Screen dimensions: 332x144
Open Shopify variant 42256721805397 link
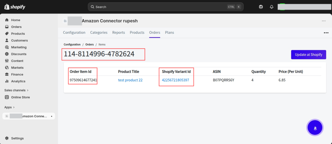(175, 80)
